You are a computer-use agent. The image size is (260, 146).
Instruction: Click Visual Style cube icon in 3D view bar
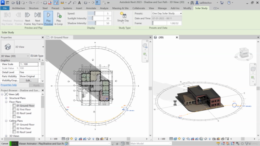[175, 139]
